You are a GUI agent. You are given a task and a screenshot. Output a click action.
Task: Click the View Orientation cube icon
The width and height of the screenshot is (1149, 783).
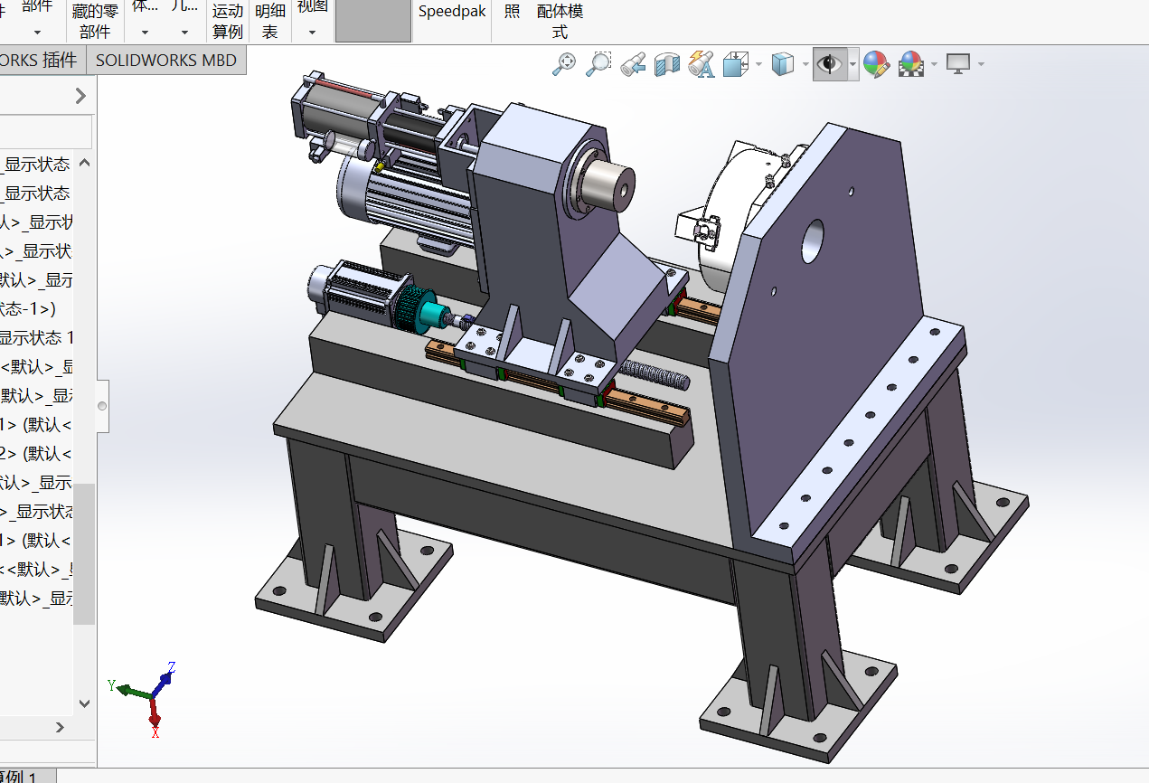[x=735, y=63]
